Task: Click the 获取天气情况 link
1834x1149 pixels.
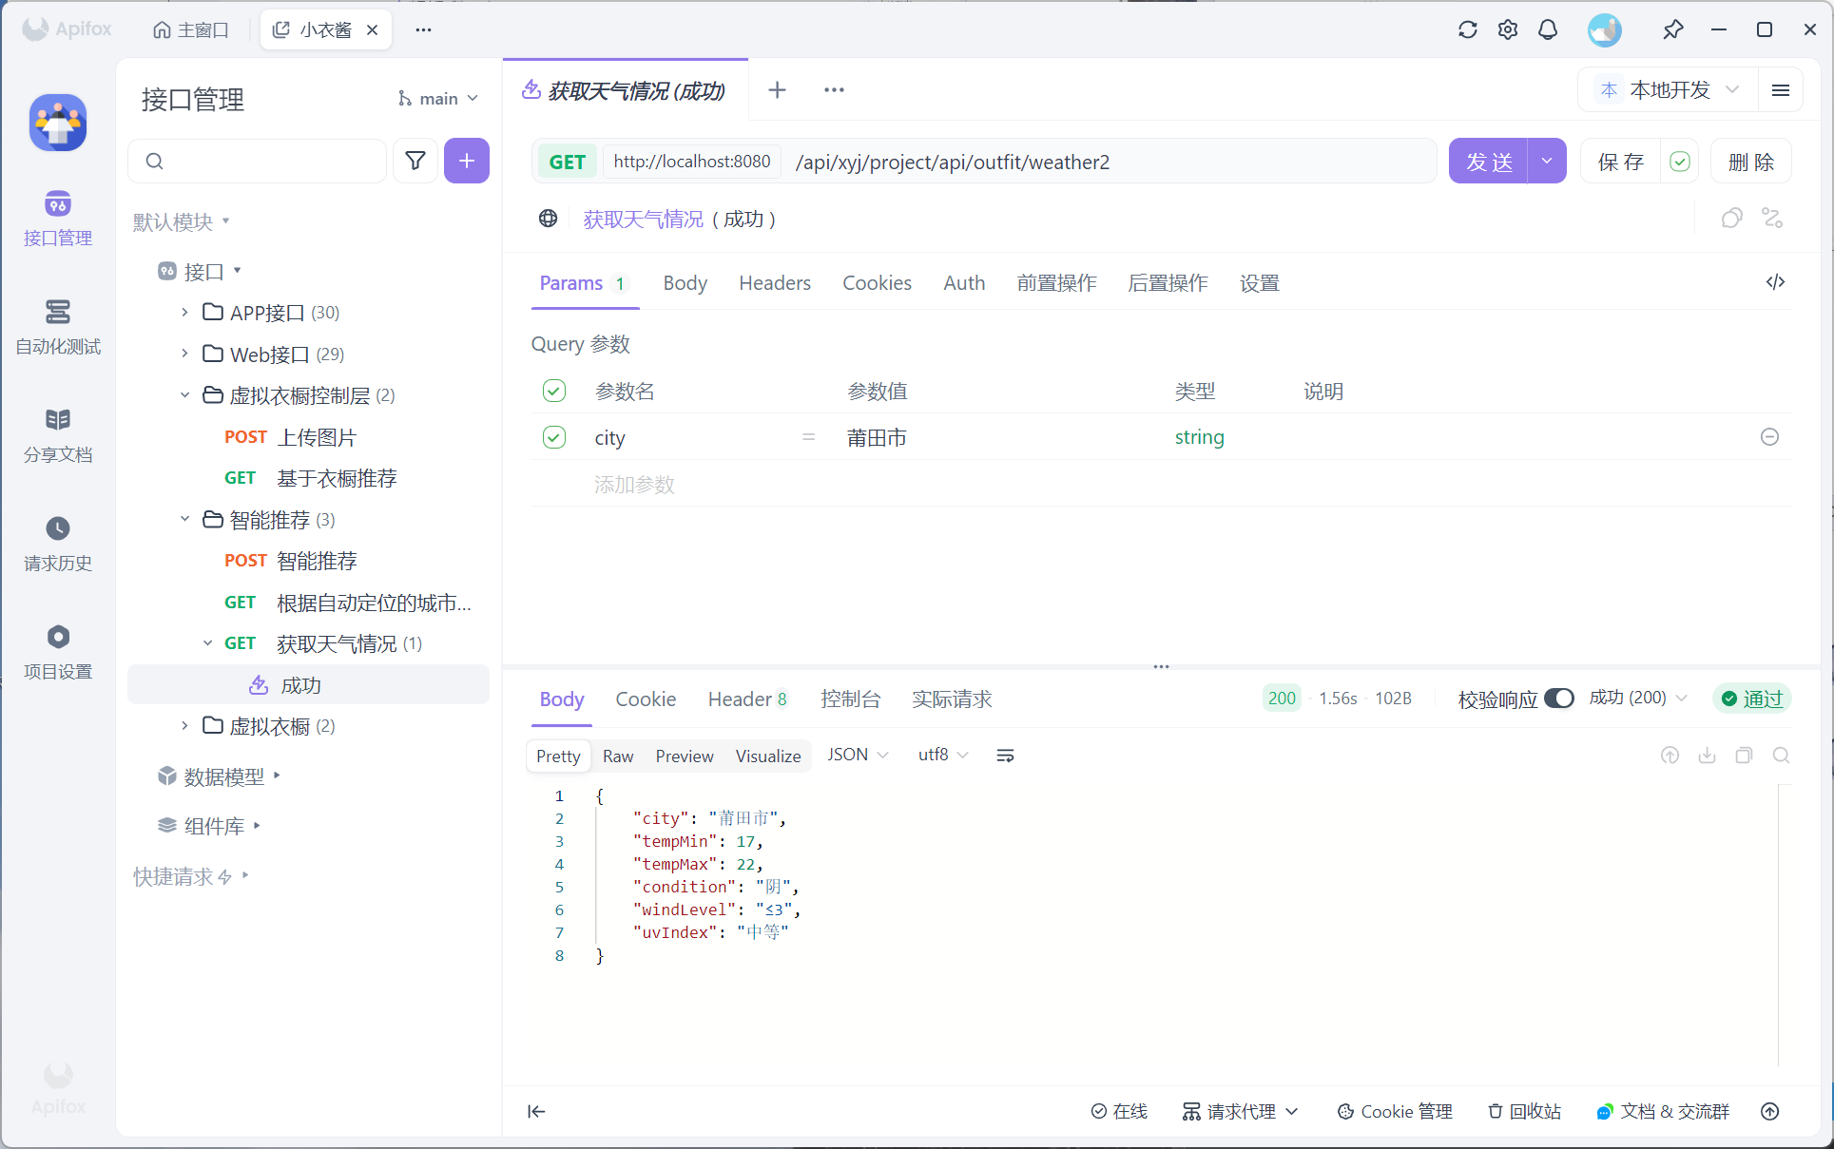Action: coord(643,220)
